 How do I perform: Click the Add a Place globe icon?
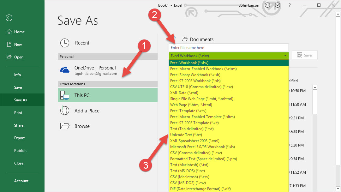tap(65, 111)
